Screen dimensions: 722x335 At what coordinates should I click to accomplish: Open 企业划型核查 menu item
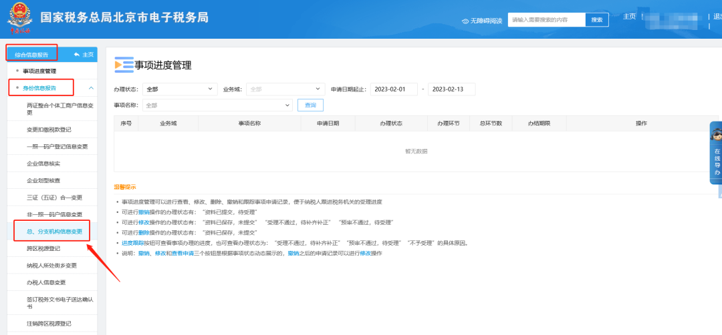click(x=43, y=181)
